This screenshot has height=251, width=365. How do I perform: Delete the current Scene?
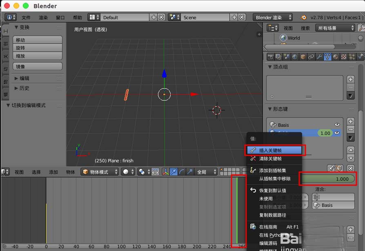(242, 17)
